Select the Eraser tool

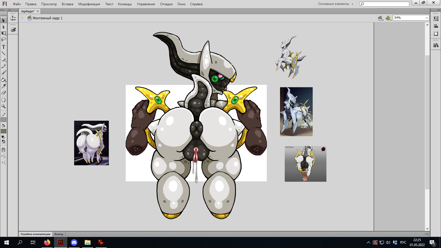click(x=4, y=93)
